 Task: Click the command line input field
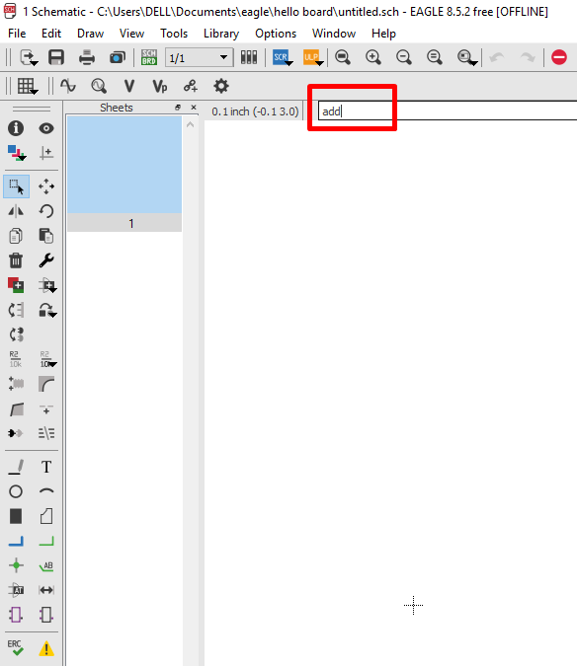tap(448, 111)
